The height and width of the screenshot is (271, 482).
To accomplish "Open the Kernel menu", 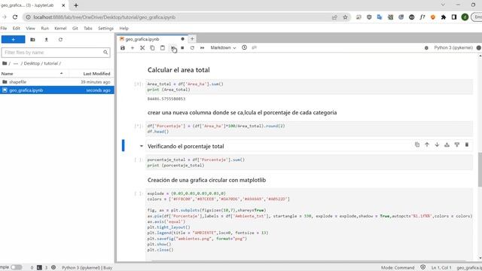I will [60, 29].
